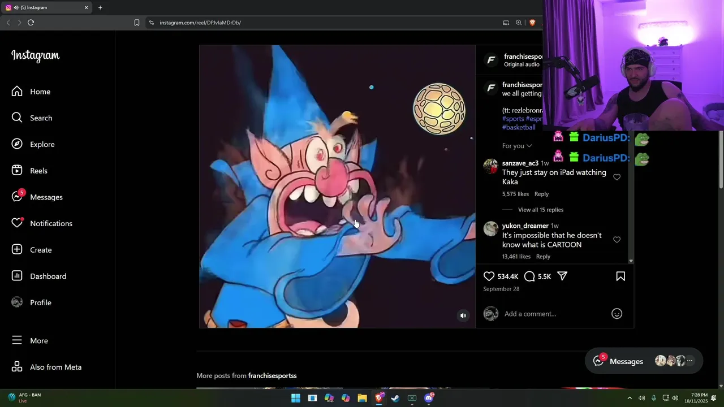
Task: Open the Dashboard item in the sidebar
Action: (39, 276)
